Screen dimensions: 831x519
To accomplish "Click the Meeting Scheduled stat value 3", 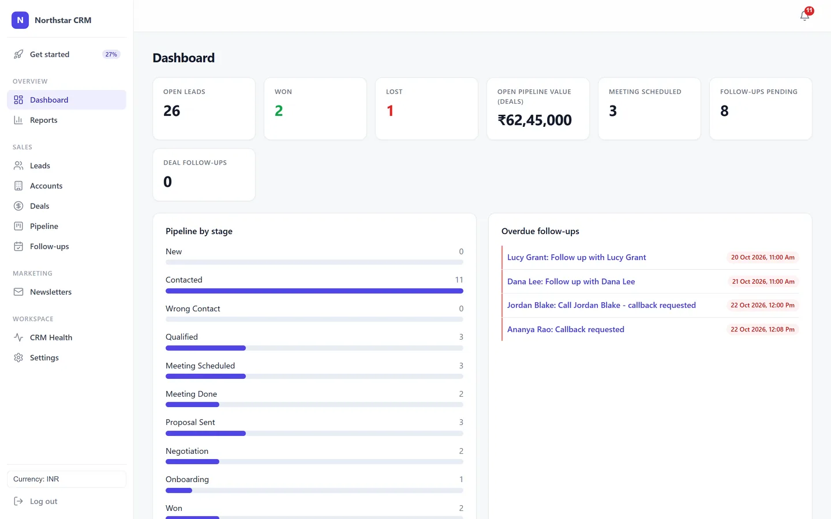I will (x=613, y=111).
